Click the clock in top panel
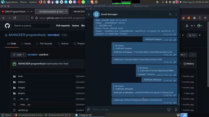Screen dimensions: 209x117 point(195,2)
